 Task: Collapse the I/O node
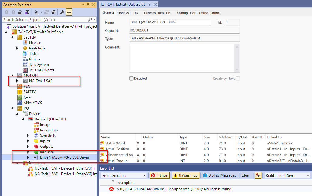coord(12,108)
